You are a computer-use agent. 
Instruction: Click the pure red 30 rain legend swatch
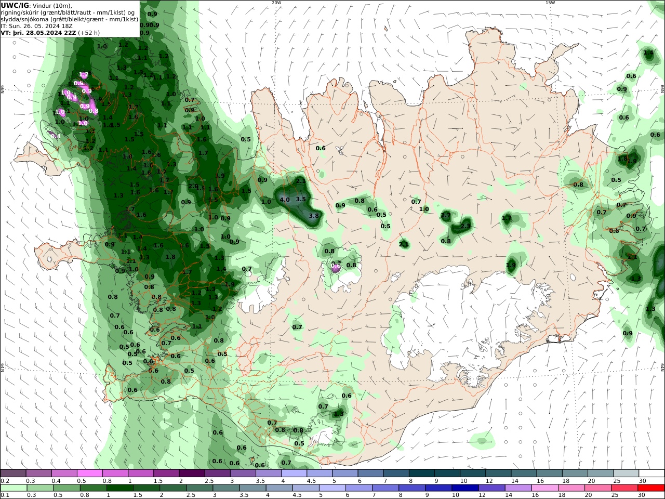651,488
